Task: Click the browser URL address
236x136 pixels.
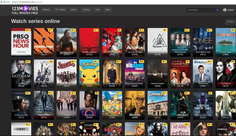Action: 27,2
